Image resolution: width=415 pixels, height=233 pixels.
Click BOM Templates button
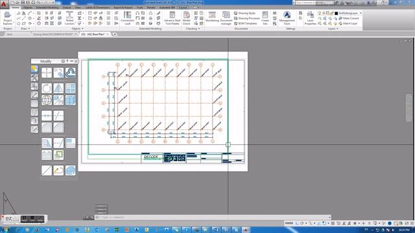(x=246, y=23)
